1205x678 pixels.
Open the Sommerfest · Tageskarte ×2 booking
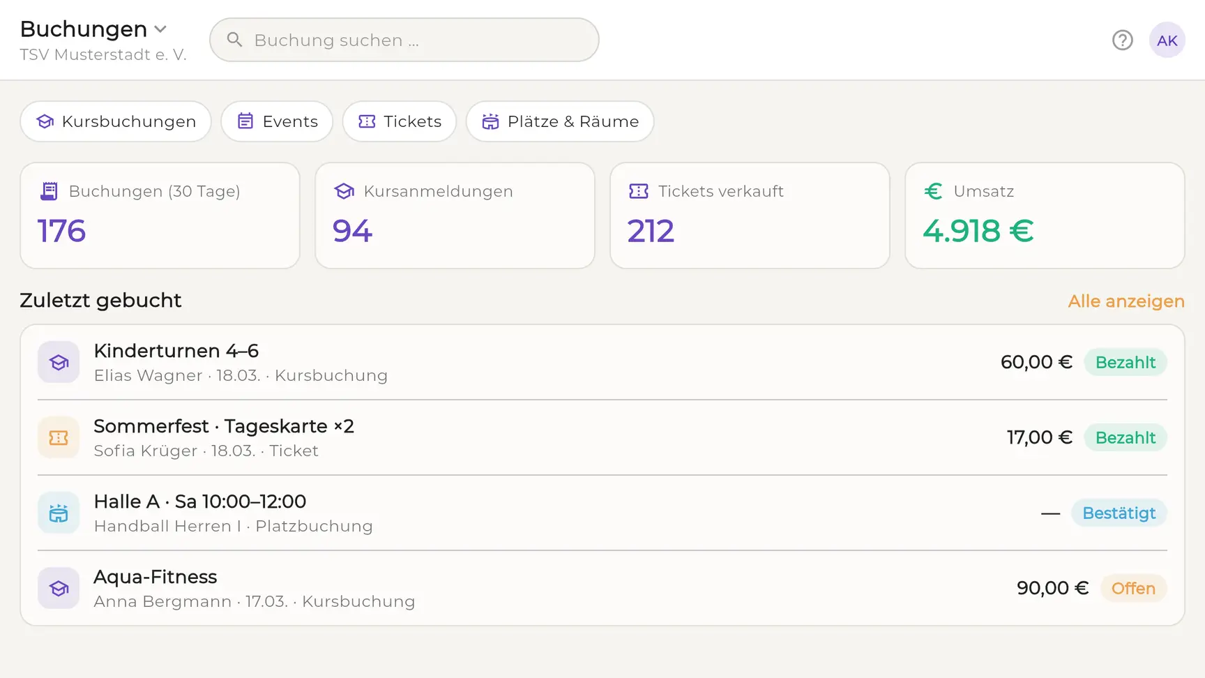coord(224,426)
